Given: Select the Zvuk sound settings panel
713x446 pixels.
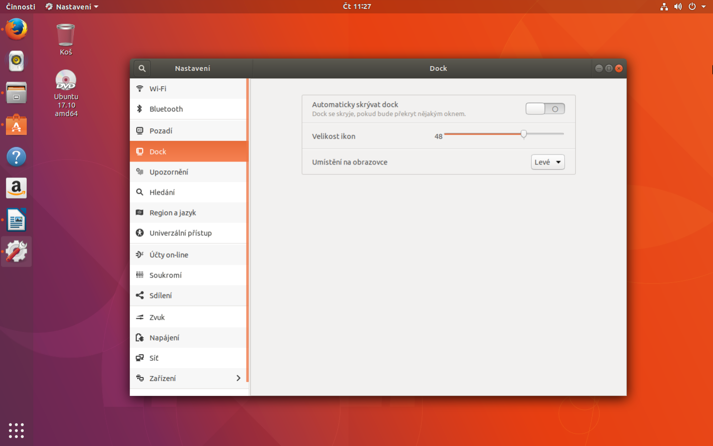Looking at the screenshot, I should click(x=157, y=317).
